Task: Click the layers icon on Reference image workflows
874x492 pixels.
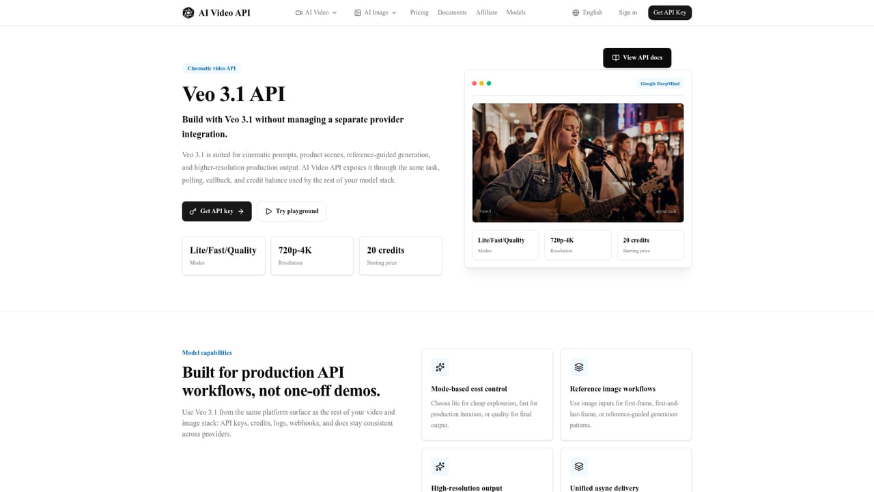Action: pyautogui.click(x=579, y=367)
